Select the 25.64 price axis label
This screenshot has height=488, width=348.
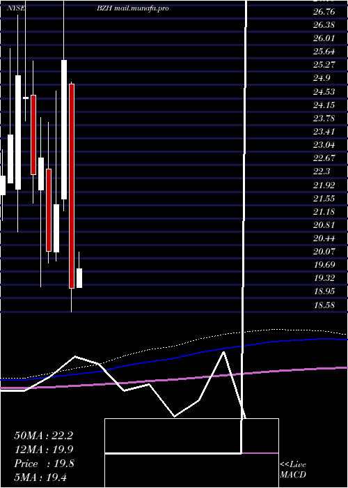(x=324, y=52)
